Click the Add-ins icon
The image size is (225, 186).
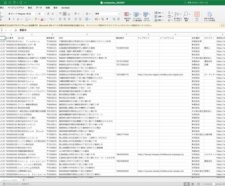pyautogui.click(x=197, y=14)
